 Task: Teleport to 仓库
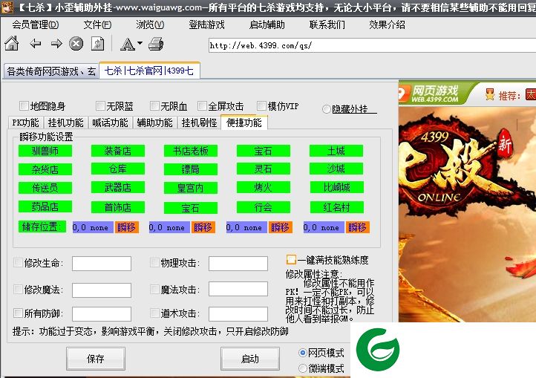tap(118, 169)
